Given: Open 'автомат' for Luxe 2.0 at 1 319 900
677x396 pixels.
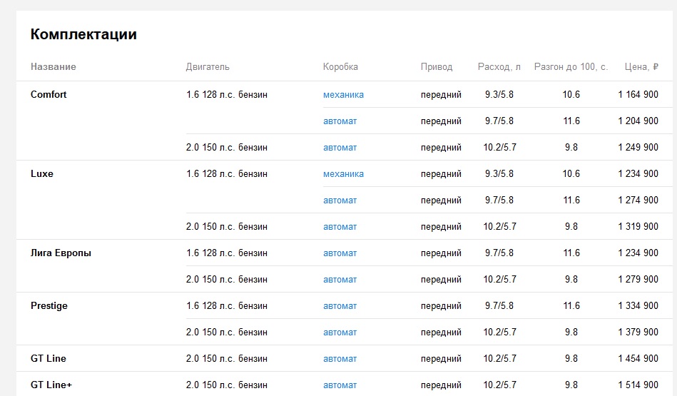Looking at the screenshot, I should (x=340, y=226).
